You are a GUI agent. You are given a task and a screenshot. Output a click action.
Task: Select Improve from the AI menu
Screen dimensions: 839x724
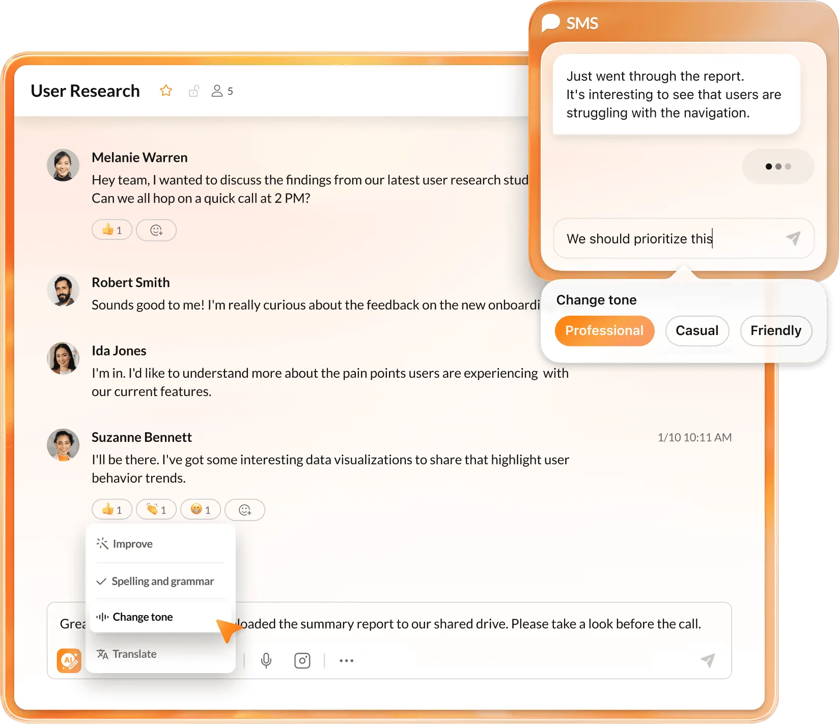132,544
